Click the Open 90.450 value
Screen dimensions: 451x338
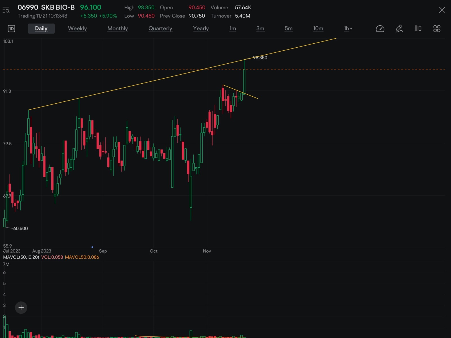(x=197, y=8)
